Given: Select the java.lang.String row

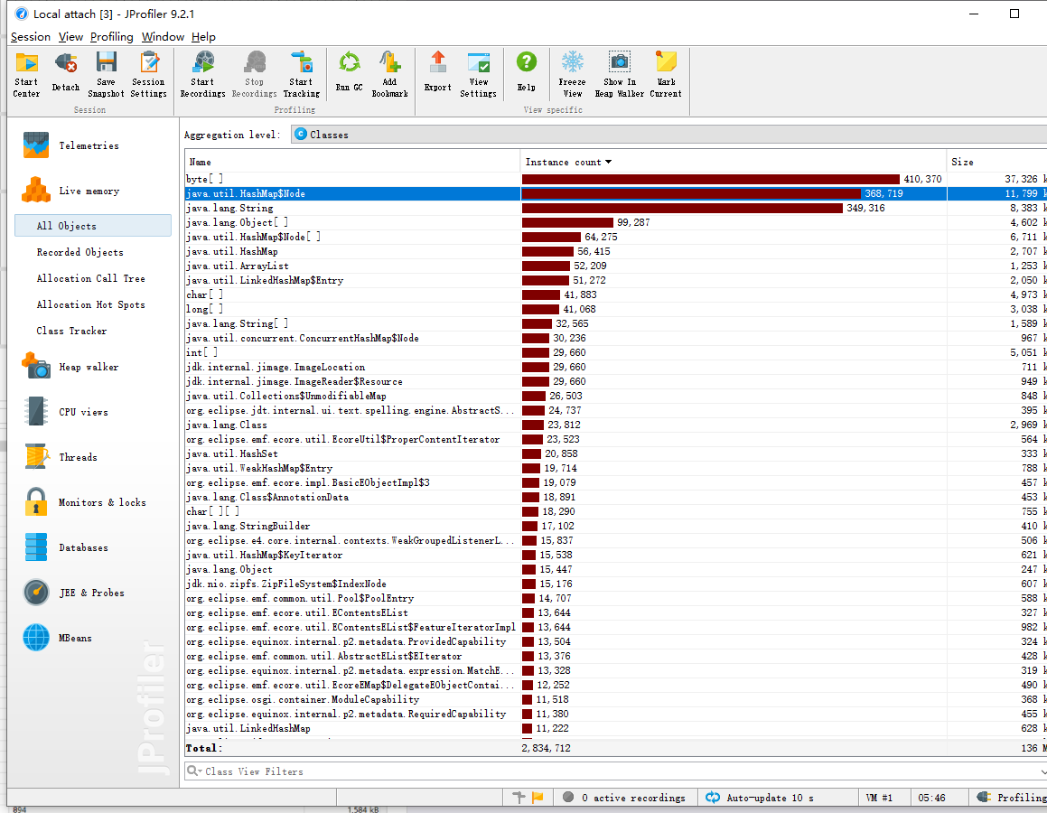Looking at the screenshot, I should [616, 209].
